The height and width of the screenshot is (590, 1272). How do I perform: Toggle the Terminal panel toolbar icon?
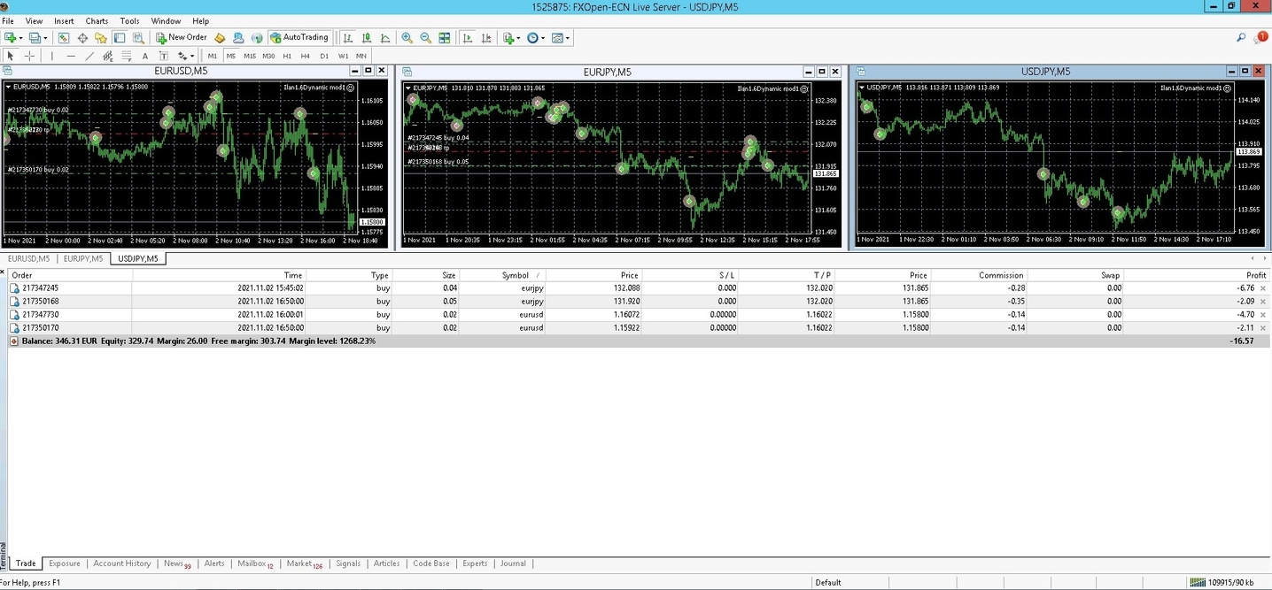point(120,37)
